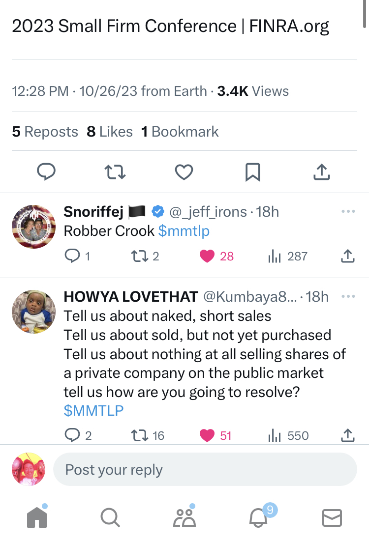
Task: Share the main post
Action: 321,171
